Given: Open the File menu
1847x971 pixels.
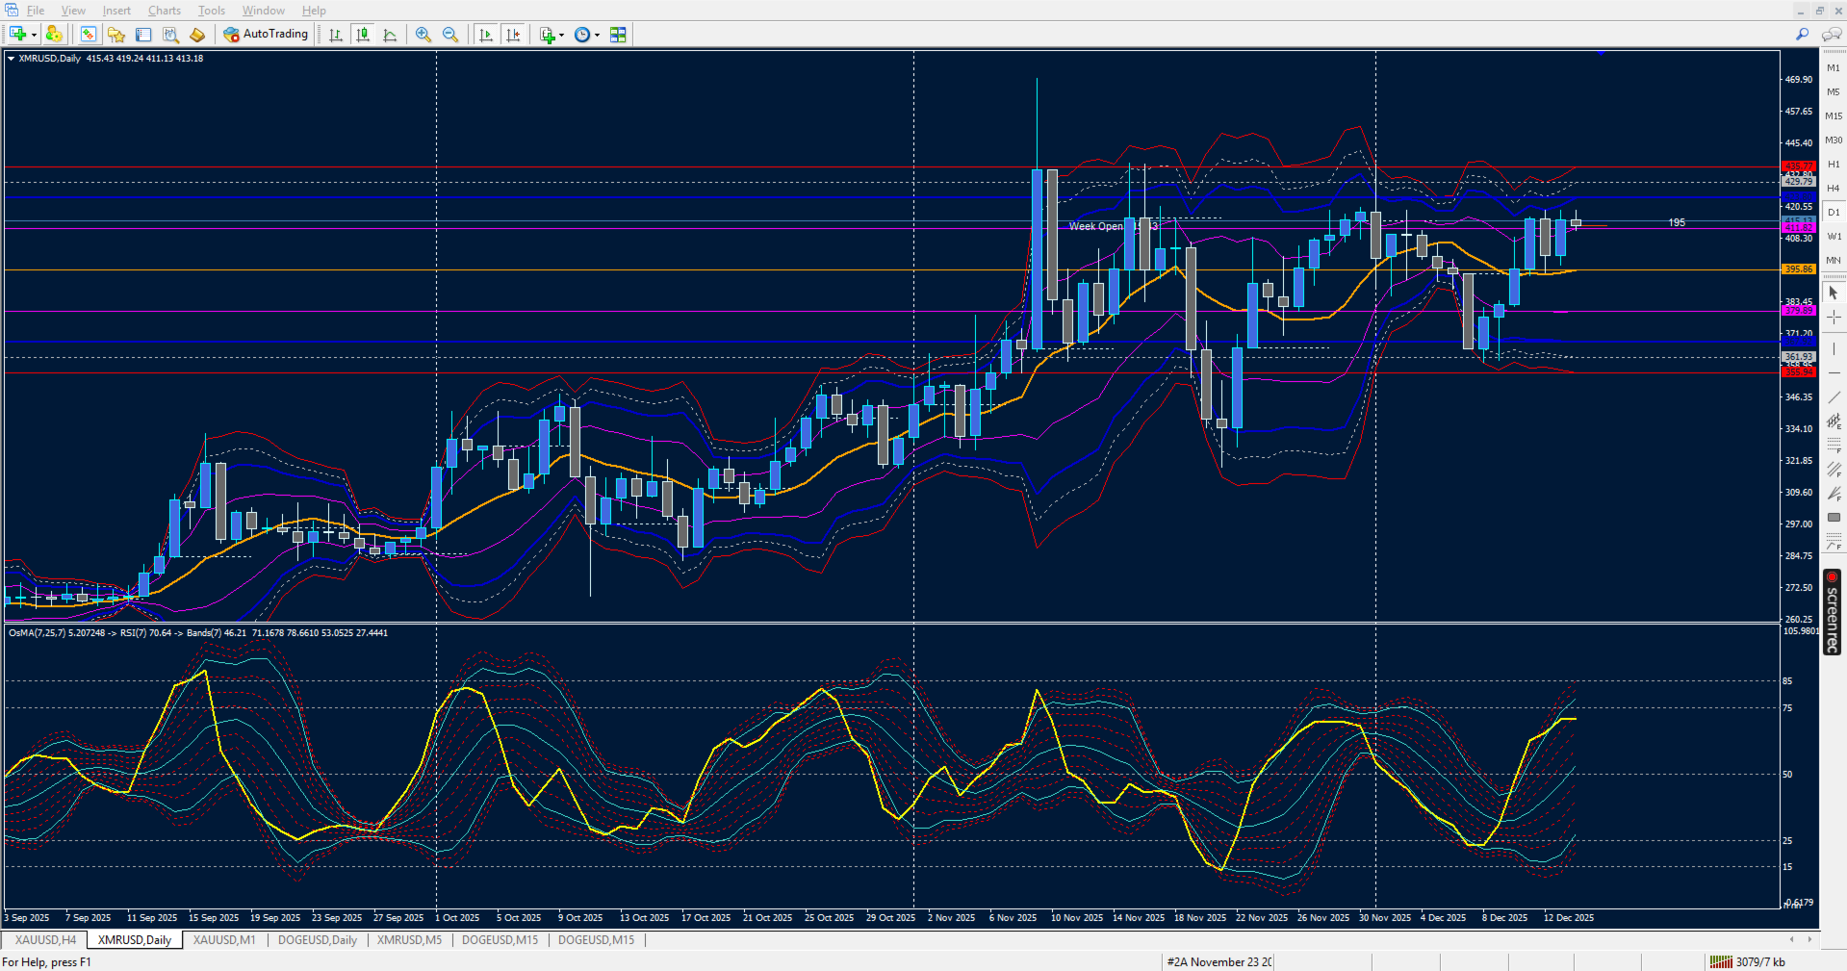Looking at the screenshot, I should click(36, 11).
